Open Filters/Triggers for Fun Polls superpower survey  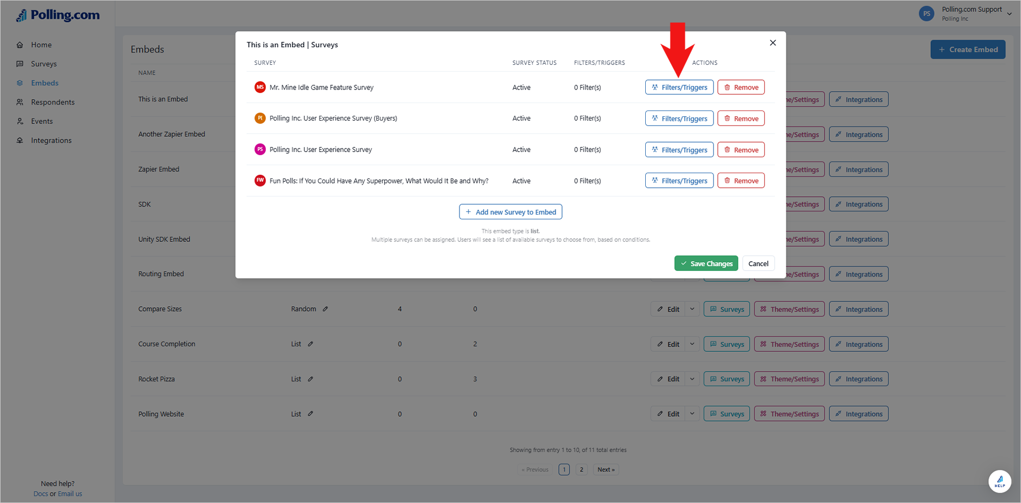pos(679,181)
